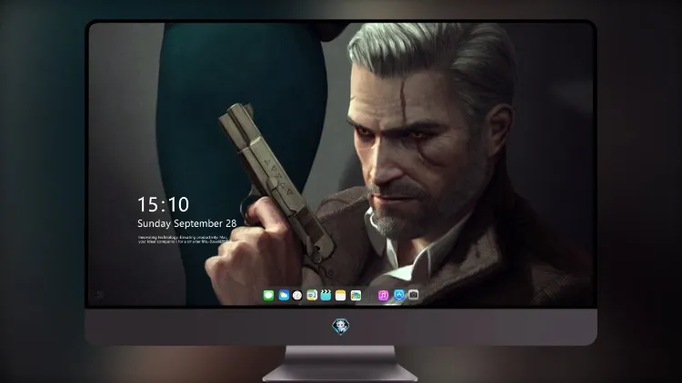This screenshot has width=682, height=383.
Task: Click the dock divider before Music icon
Action: pos(370,296)
